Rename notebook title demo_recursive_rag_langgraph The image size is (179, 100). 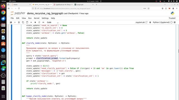pyautogui.click(x=45, y=13)
